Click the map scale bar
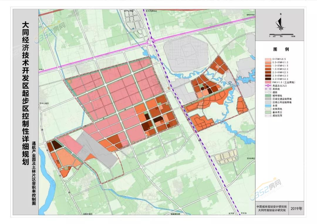 pyautogui.click(x=281, y=34)
